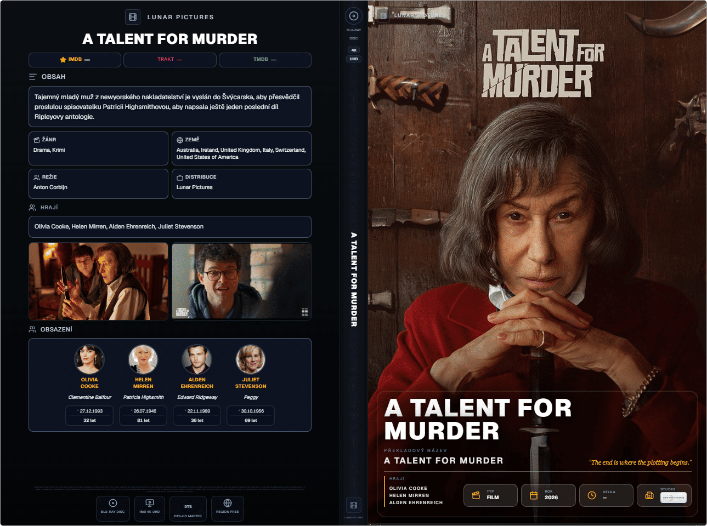The height and width of the screenshot is (526, 707).
Task: Click the vertical spine title text
Action: pyautogui.click(x=354, y=279)
